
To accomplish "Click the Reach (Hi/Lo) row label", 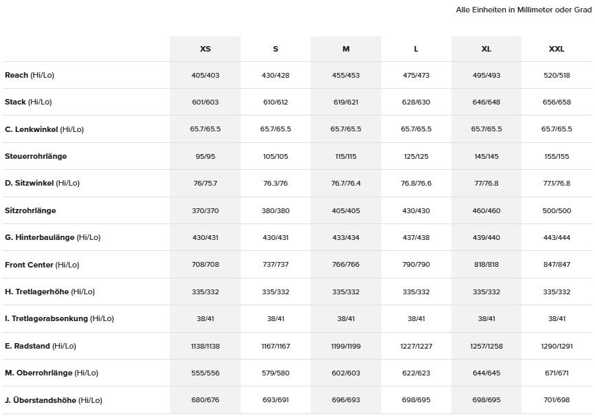I will (x=29, y=75).
